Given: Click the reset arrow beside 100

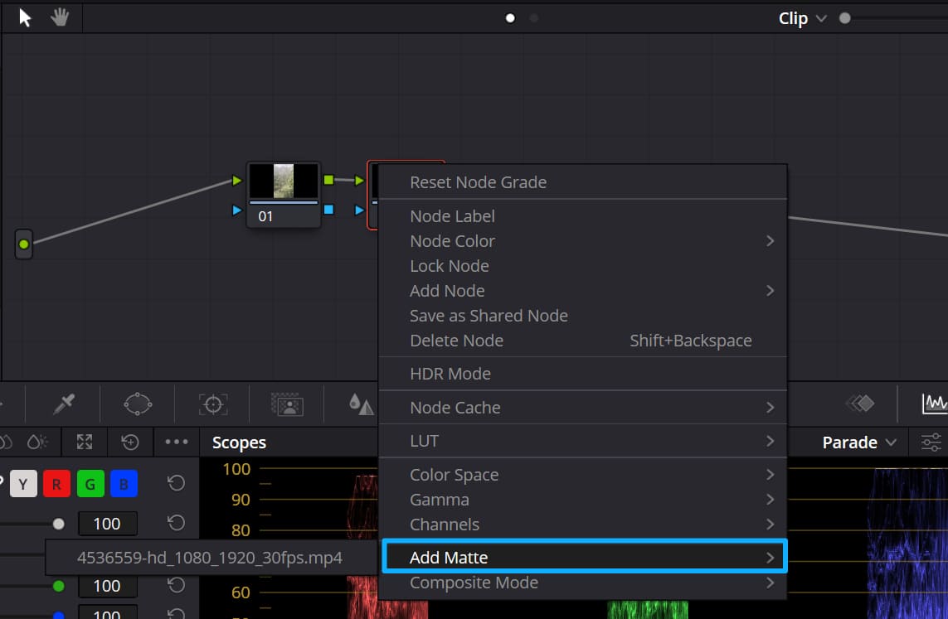Looking at the screenshot, I should (175, 523).
